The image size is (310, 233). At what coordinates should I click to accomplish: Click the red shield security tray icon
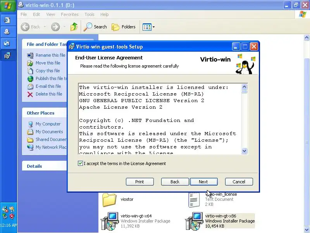click(12, 216)
